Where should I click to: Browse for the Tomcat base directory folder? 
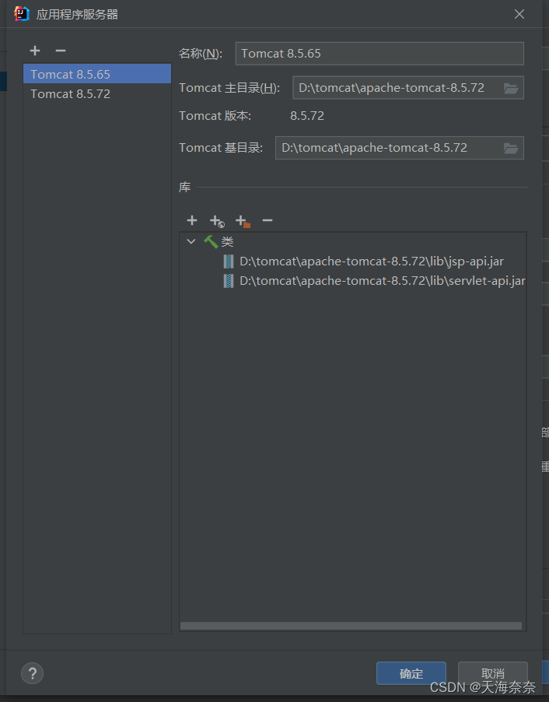[x=511, y=148]
